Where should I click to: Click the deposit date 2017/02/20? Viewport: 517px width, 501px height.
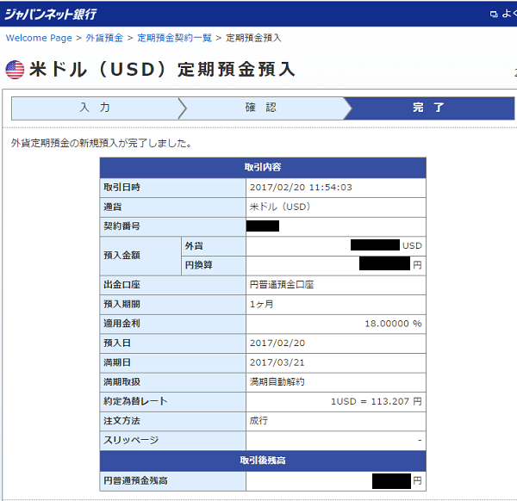click(x=277, y=343)
